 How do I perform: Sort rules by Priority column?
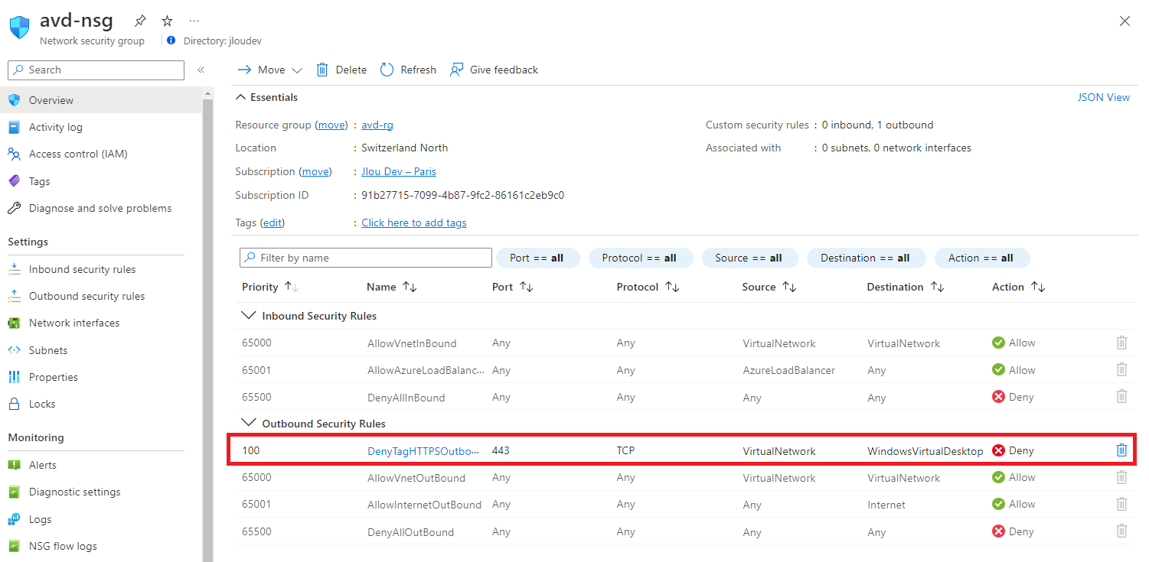[x=270, y=287]
